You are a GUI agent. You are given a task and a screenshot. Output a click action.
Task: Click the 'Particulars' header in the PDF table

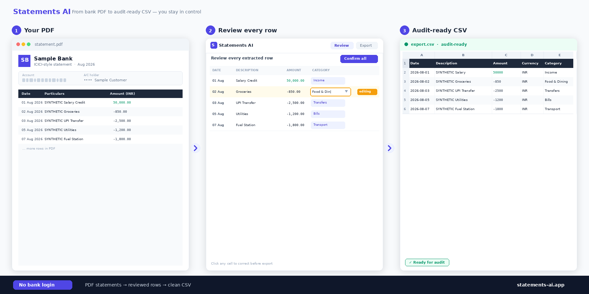pos(54,94)
